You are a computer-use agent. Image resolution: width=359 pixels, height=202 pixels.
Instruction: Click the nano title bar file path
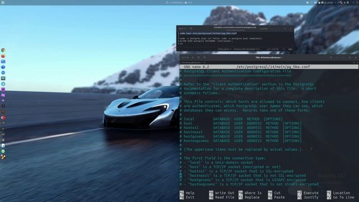tap(273, 67)
